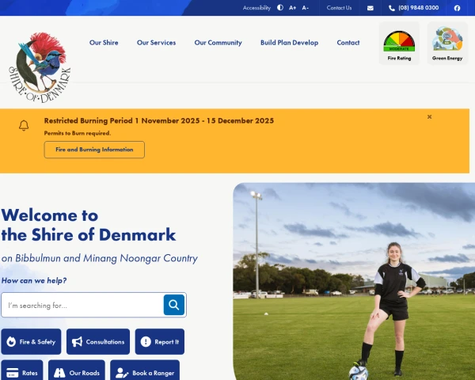
Task: Open the Book a Ranger shortcut
Action: pyautogui.click(x=145, y=372)
